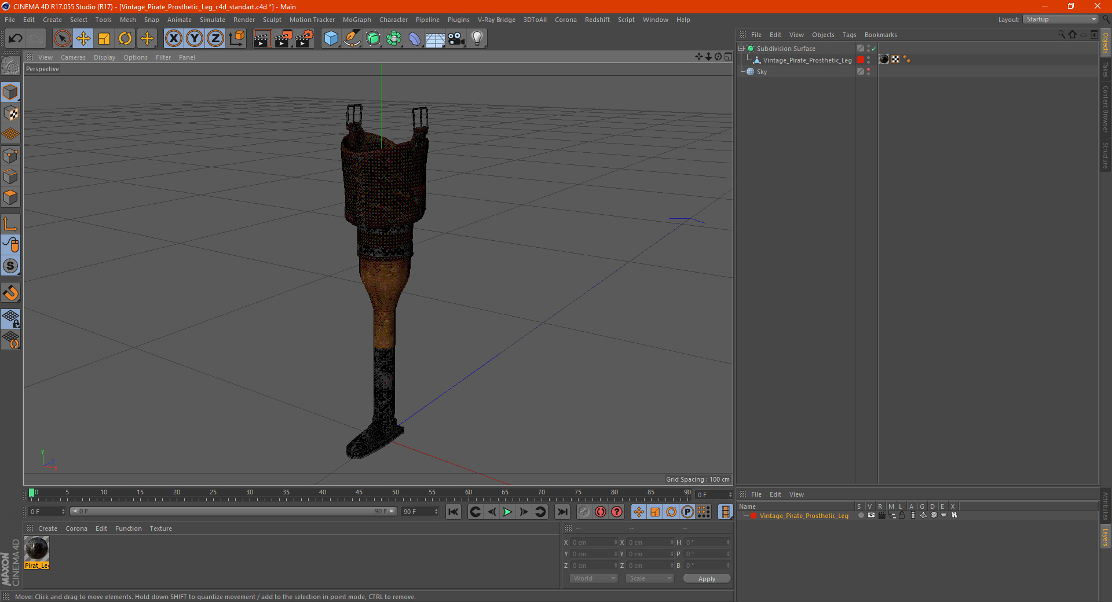
Task: Collapse the Subdivision Surface tree node
Action: pyautogui.click(x=741, y=49)
